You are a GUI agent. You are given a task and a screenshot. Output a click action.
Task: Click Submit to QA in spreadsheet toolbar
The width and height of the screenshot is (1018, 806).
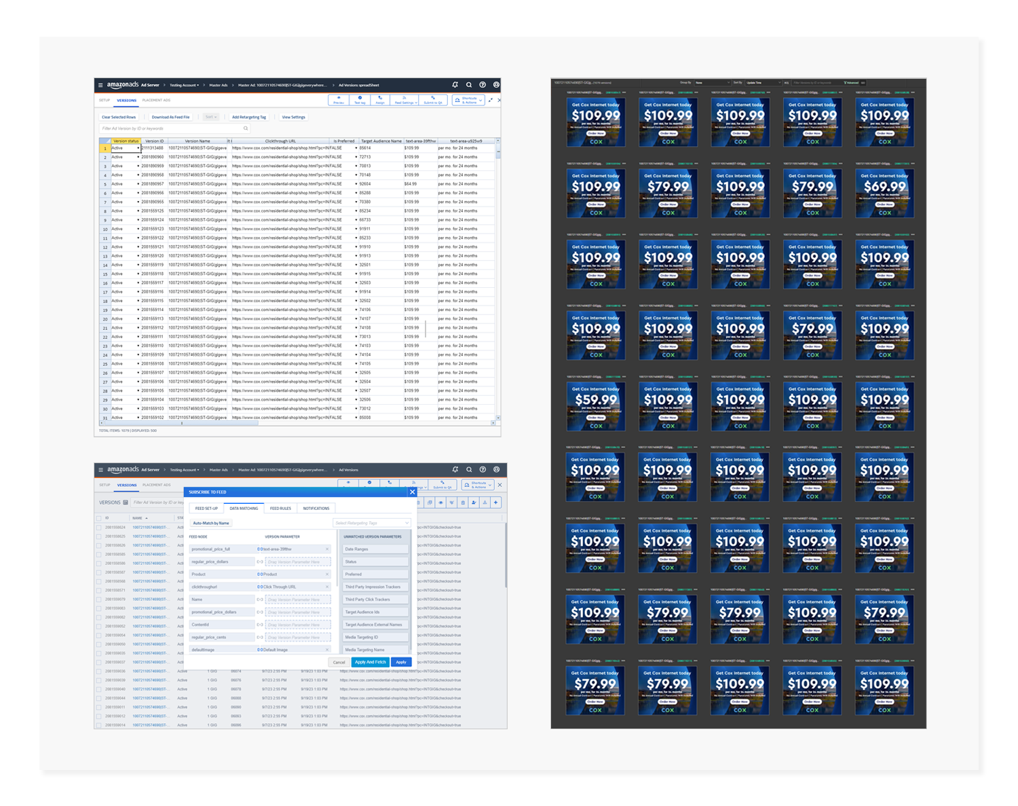(x=433, y=100)
